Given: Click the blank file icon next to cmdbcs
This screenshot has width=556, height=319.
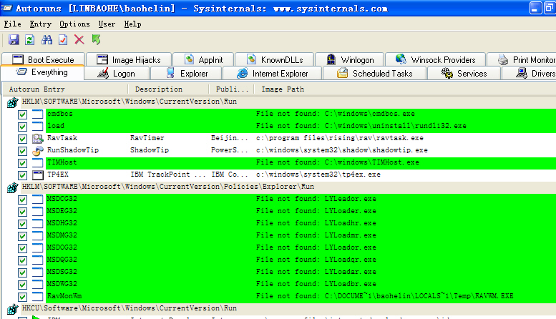Looking at the screenshot, I should tap(38, 114).
